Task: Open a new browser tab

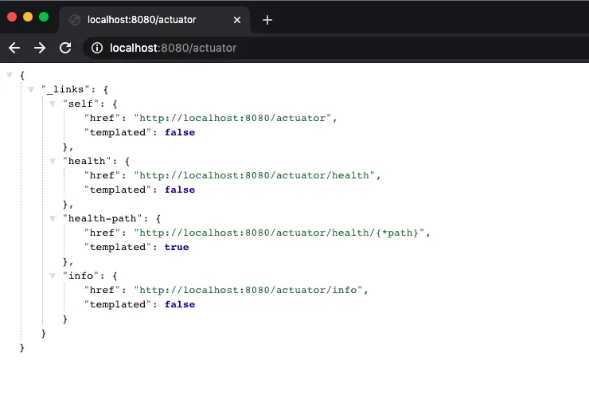Action: click(267, 20)
